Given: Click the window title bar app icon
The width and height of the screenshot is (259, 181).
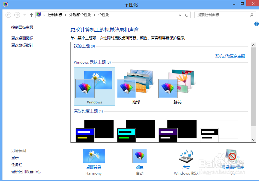Looking at the screenshot, I should click(5, 4).
